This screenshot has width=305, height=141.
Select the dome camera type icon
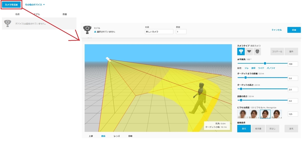click(250, 51)
